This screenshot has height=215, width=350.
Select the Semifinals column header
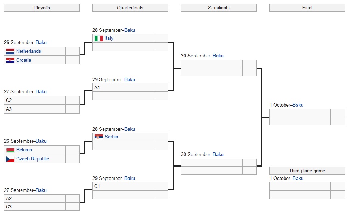219,8
